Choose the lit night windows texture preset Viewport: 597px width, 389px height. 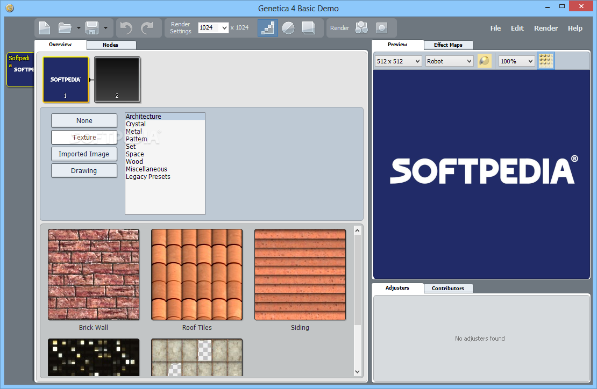point(94,357)
